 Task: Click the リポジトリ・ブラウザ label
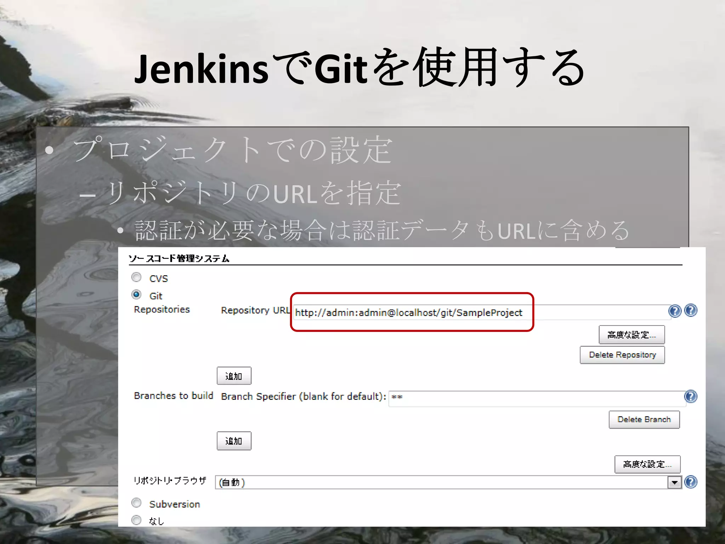pyautogui.click(x=170, y=481)
